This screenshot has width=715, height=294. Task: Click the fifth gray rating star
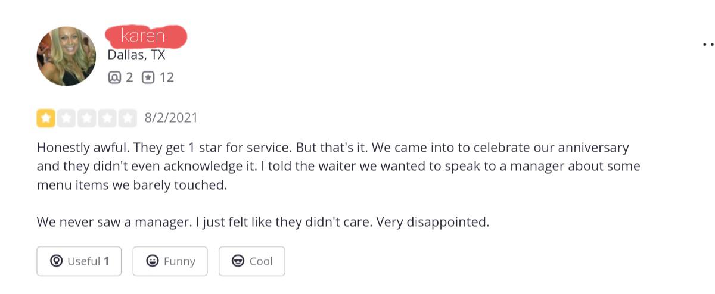(128, 118)
